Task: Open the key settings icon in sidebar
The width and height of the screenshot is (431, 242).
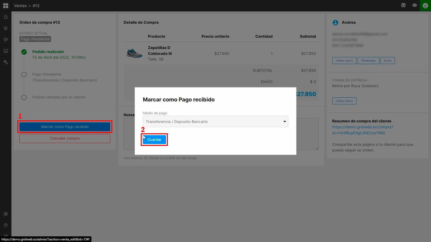Action: coord(5,62)
